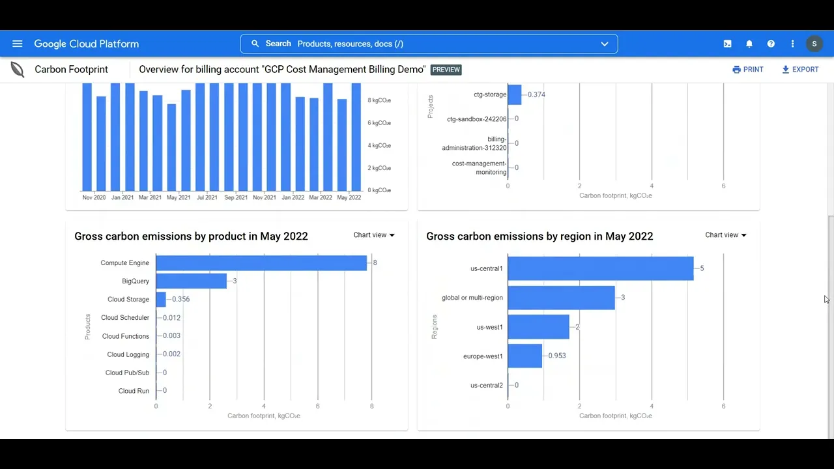Select the us-central1 region bar
The width and height of the screenshot is (834, 469).
(x=601, y=268)
